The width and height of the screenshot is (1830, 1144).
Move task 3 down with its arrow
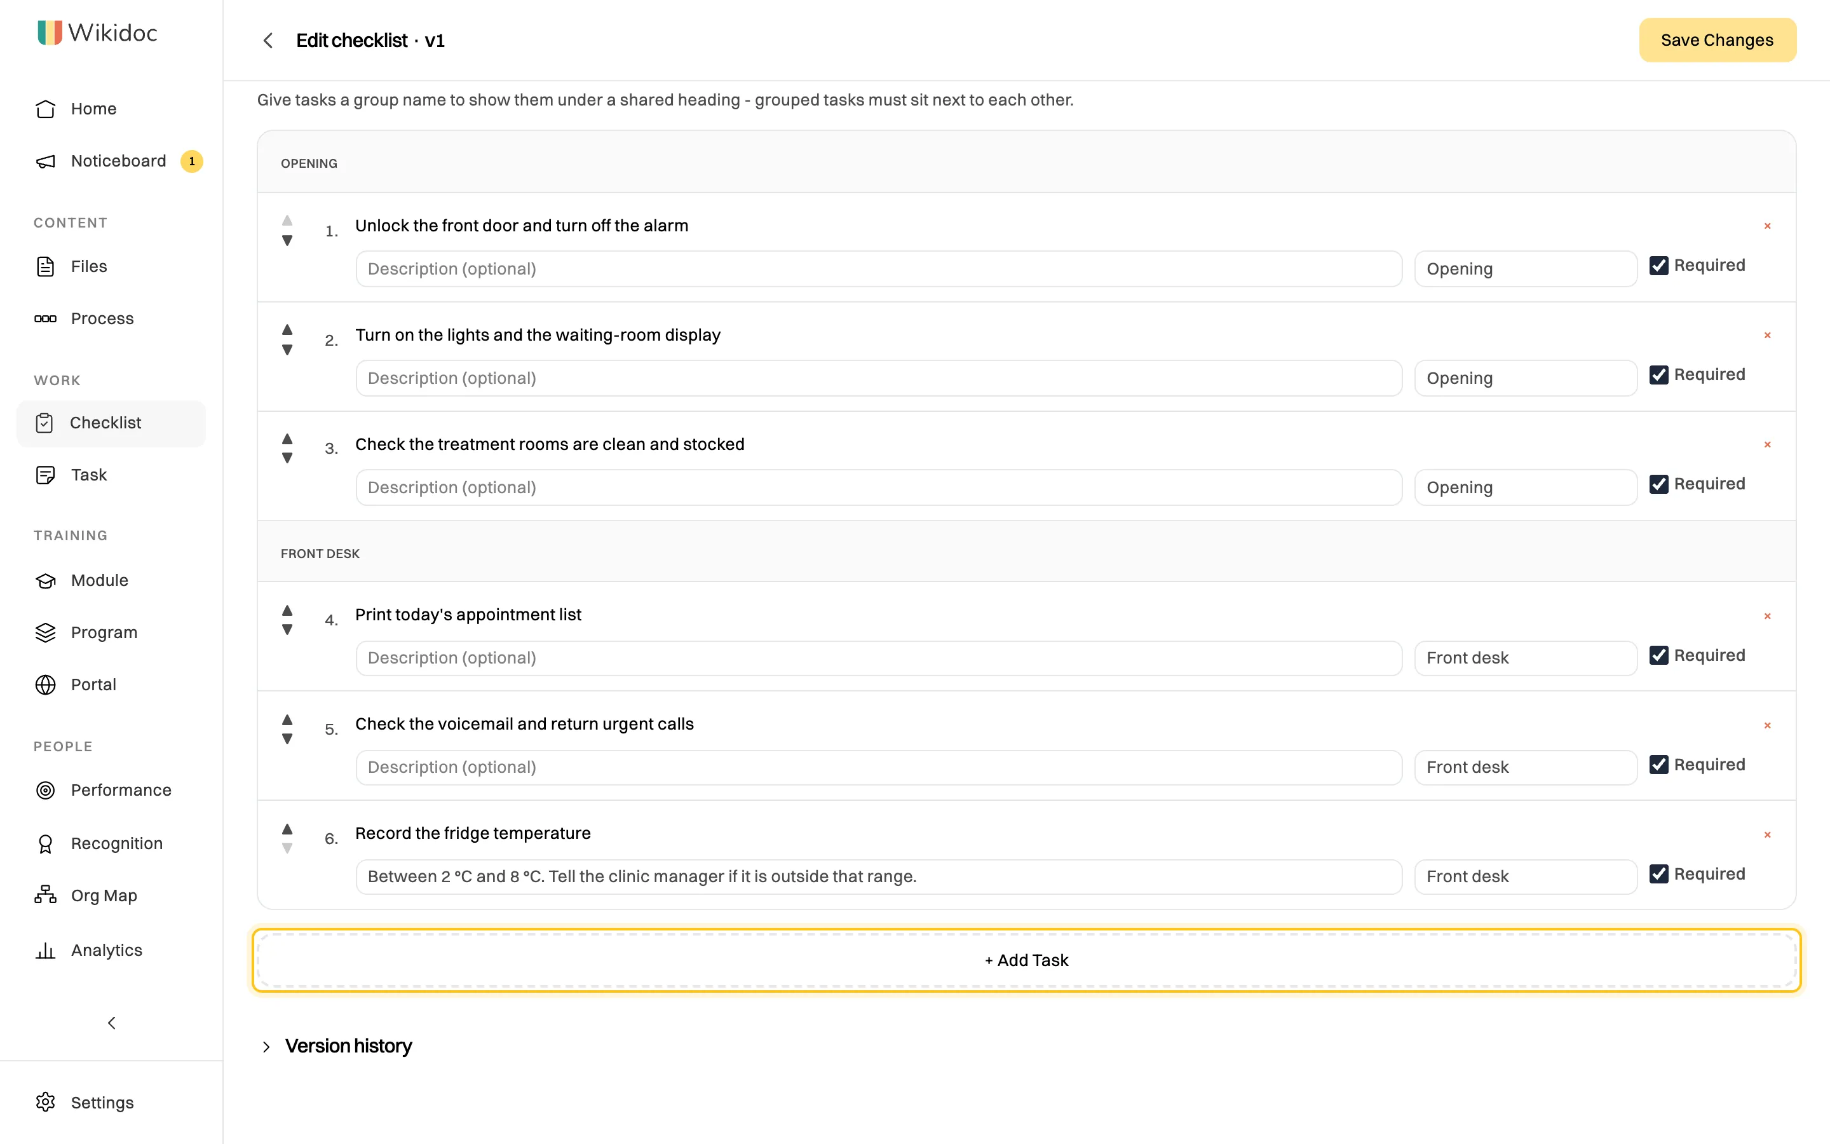click(287, 458)
